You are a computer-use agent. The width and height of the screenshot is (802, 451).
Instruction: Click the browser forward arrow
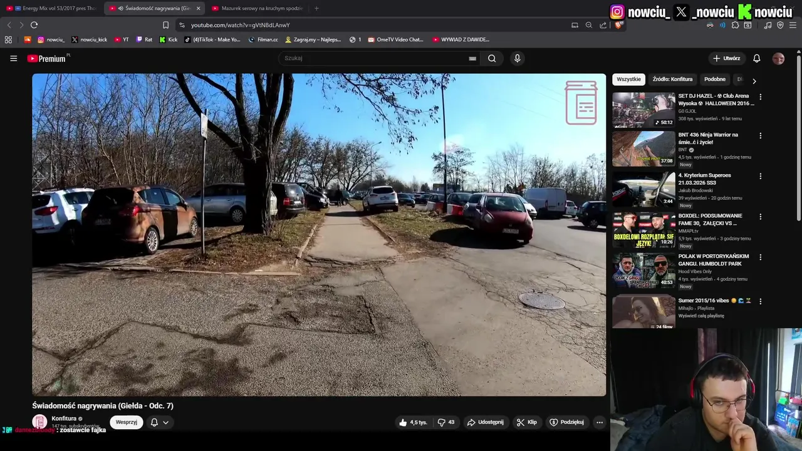(21, 25)
